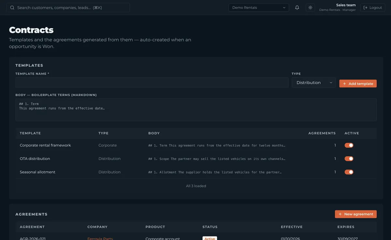The width and height of the screenshot is (391, 240).
Task: Focus the search customers input field
Action: point(68,7)
